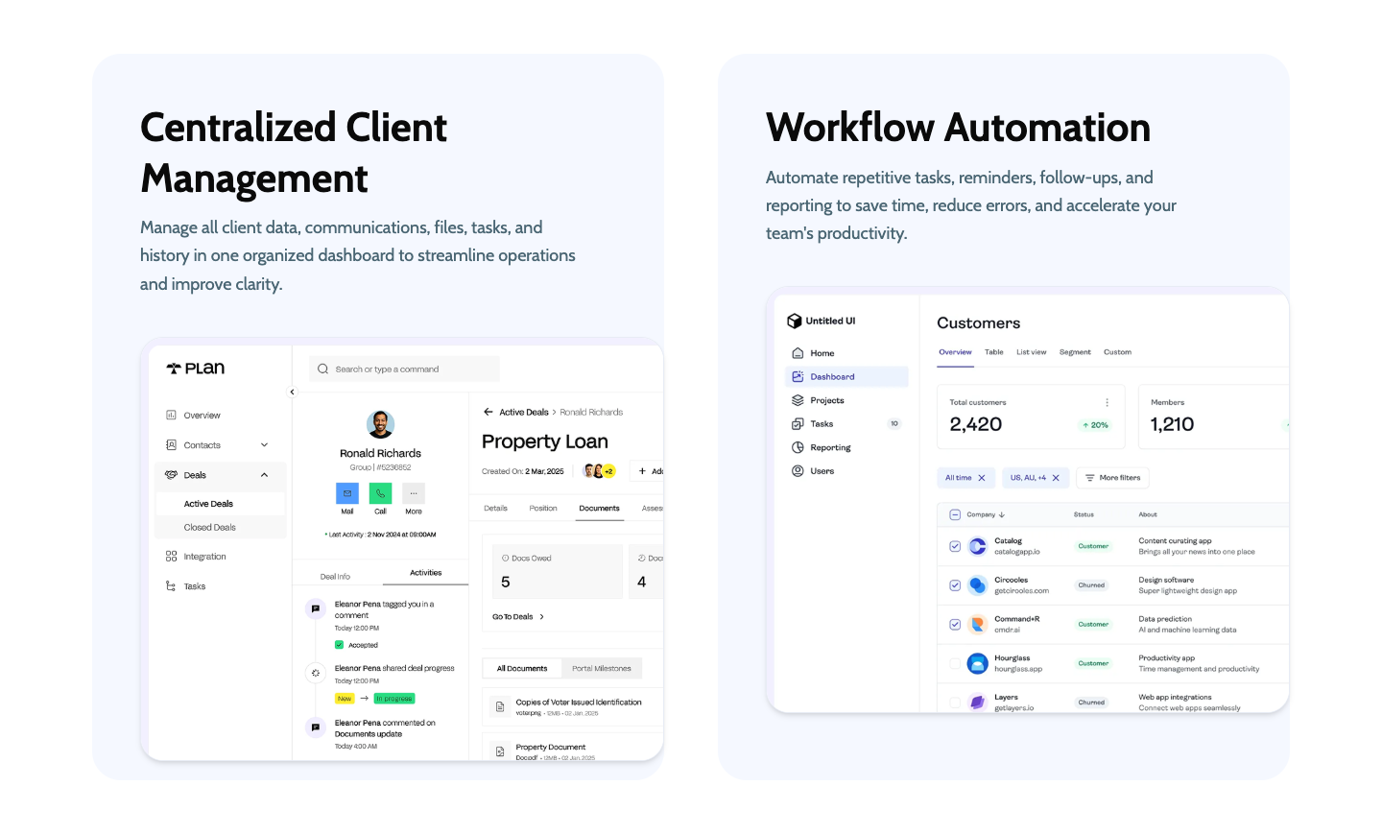
Task: Click the Integration grid icon in sidebar
Action: (171, 557)
